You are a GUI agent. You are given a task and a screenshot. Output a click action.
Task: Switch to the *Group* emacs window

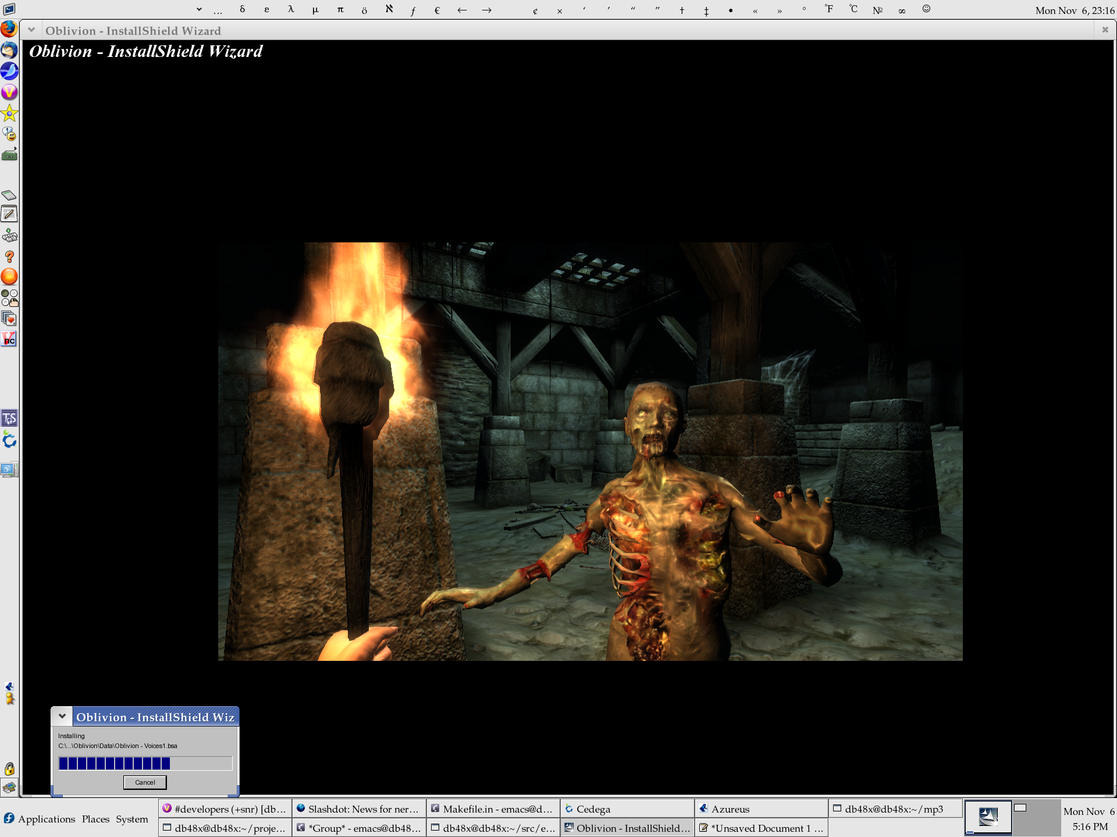[x=359, y=828]
